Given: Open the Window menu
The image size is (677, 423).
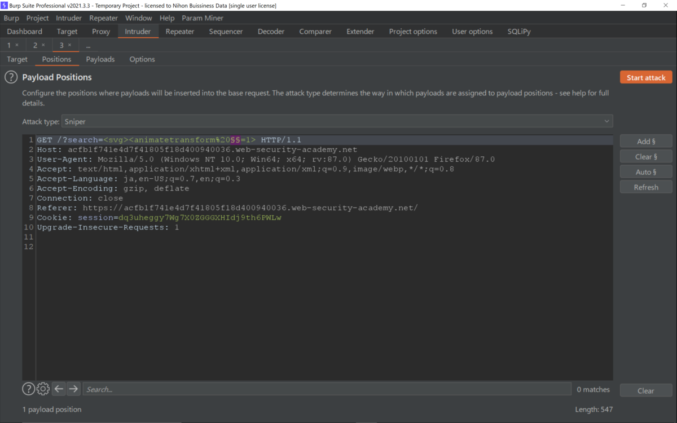Looking at the screenshot, I should pyautogui.click(x=139, y=18).
